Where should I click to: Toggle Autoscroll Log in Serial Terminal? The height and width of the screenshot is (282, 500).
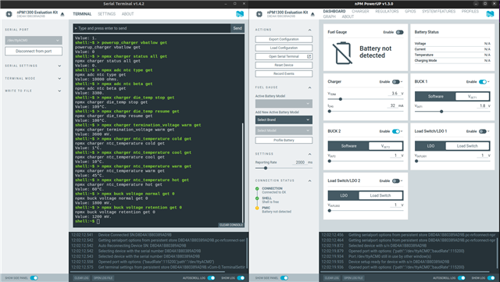[211, 278]
